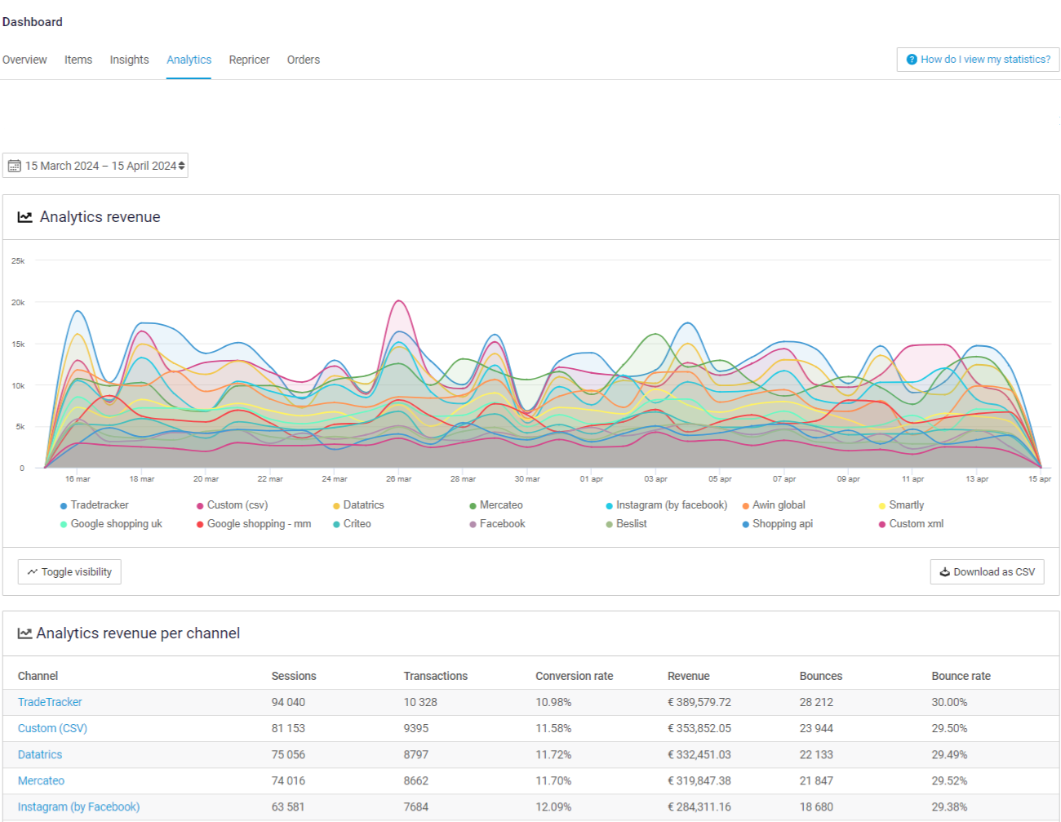Toggle the Mercateo legend entry
The image size is (1061, 822).
tap(500, 505)
